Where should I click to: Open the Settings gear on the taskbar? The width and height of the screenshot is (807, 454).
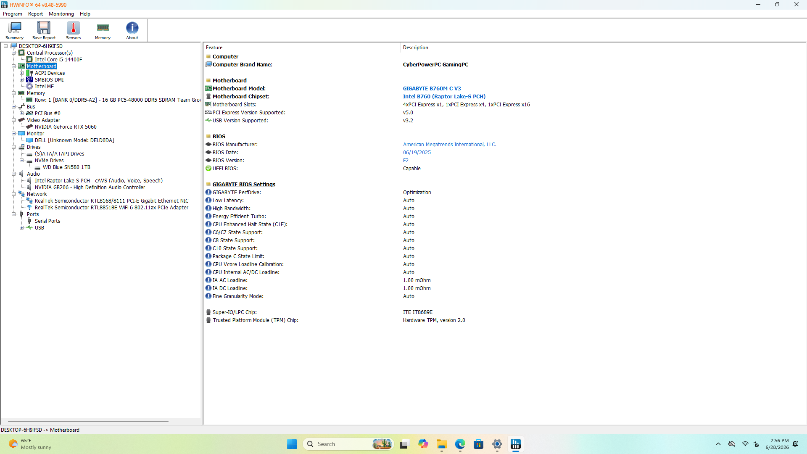[497, 444]
